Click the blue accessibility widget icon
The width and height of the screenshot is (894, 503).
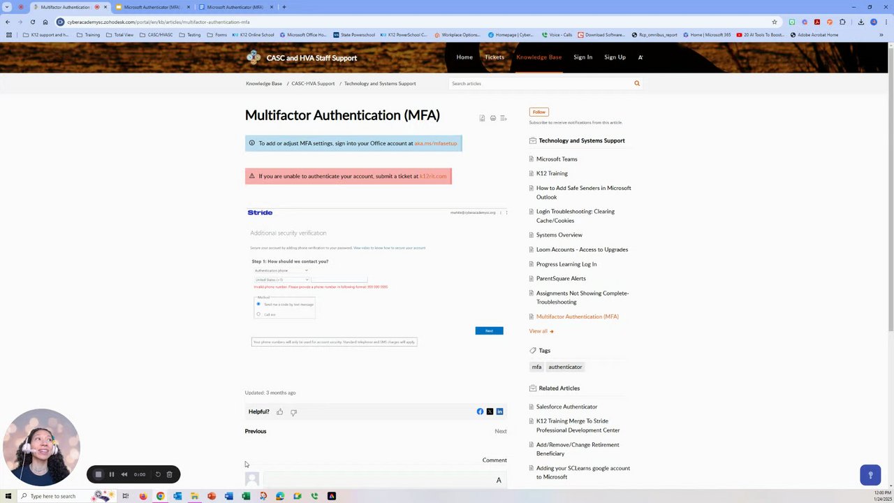870,475
